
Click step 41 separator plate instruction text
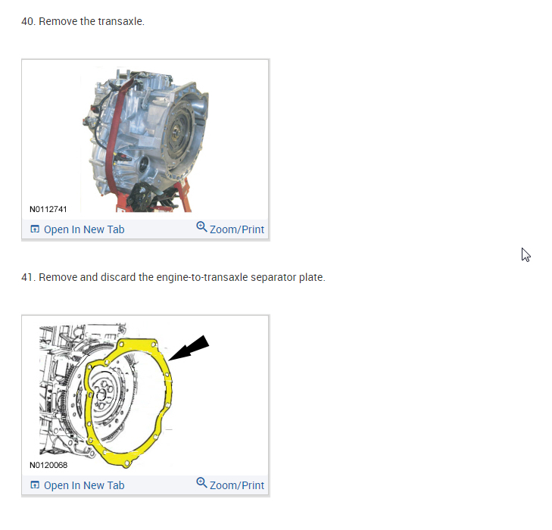point(173,277)
